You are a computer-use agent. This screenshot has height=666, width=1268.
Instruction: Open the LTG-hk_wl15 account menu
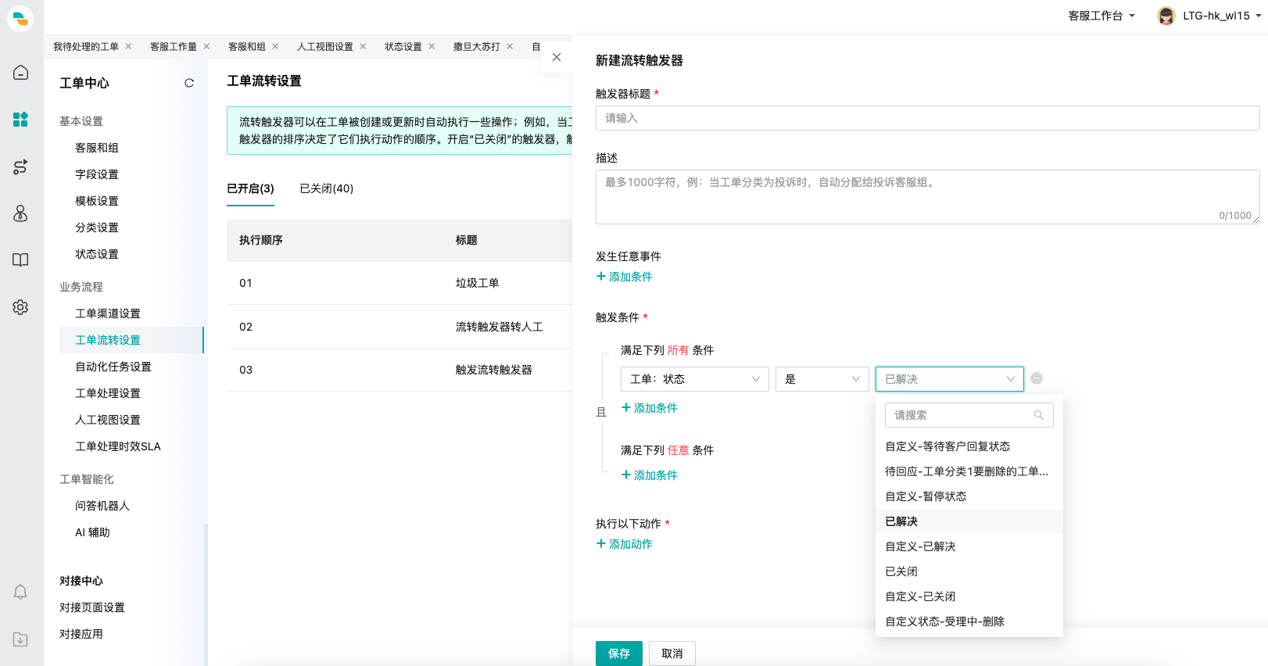1222,16
